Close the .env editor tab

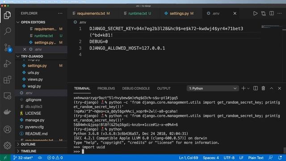tap(235, 13)
